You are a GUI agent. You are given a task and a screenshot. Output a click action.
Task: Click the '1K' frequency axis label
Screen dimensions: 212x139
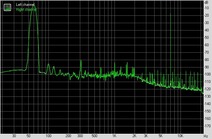[x=114, y=136]
